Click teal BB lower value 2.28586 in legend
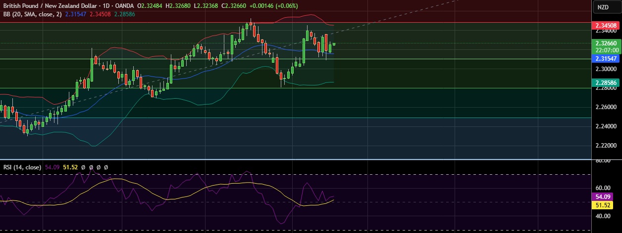622x233 pixels. pyautogui.click(x=124, y=15)
